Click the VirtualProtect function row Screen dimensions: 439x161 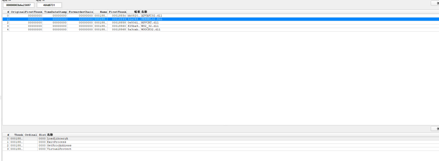tap(221, 149)
